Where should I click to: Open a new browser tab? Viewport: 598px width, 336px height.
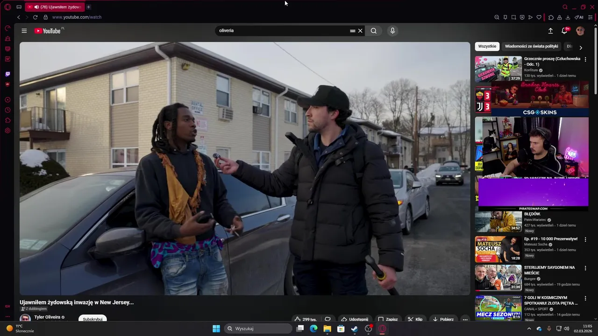[x=88, y=7]
